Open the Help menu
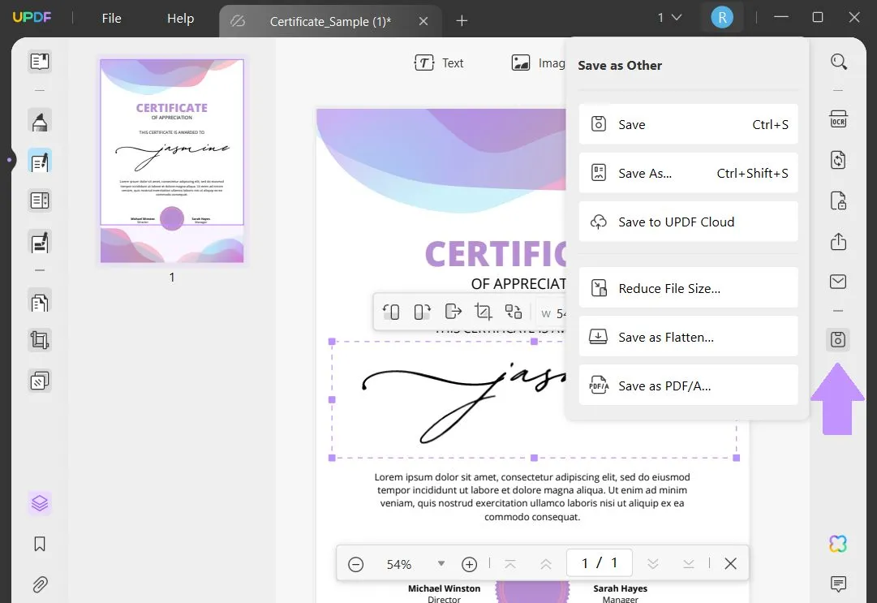 180,19
